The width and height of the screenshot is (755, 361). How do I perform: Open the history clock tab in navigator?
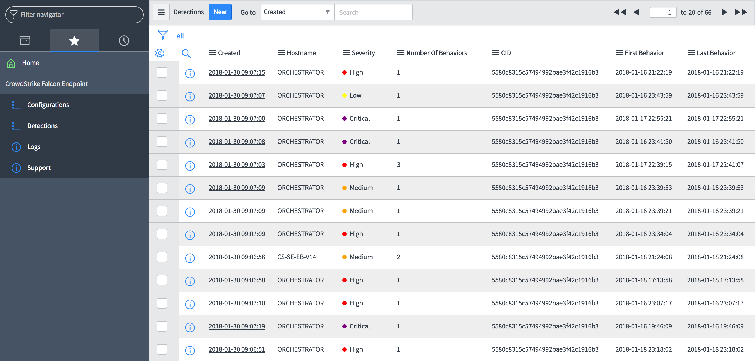click(x=124, y=40)
